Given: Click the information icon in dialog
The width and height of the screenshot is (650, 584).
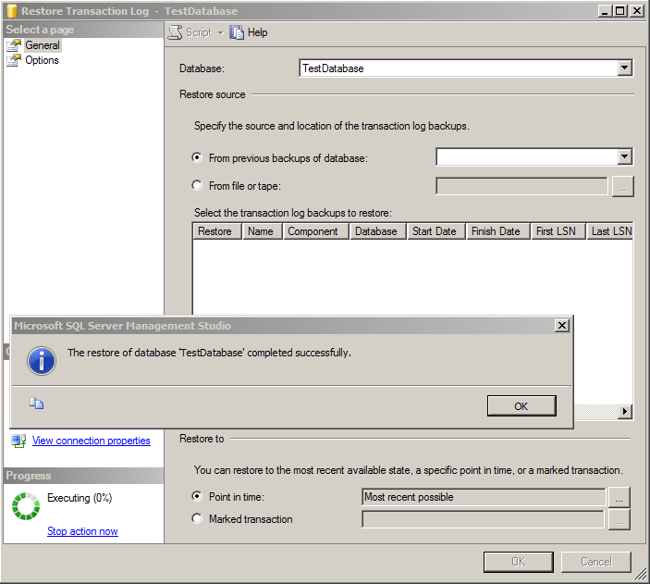Looking at the screenshot, I should point(42,361).
